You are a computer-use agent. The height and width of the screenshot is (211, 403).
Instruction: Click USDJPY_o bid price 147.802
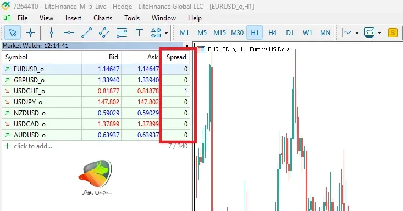point(108,102)
